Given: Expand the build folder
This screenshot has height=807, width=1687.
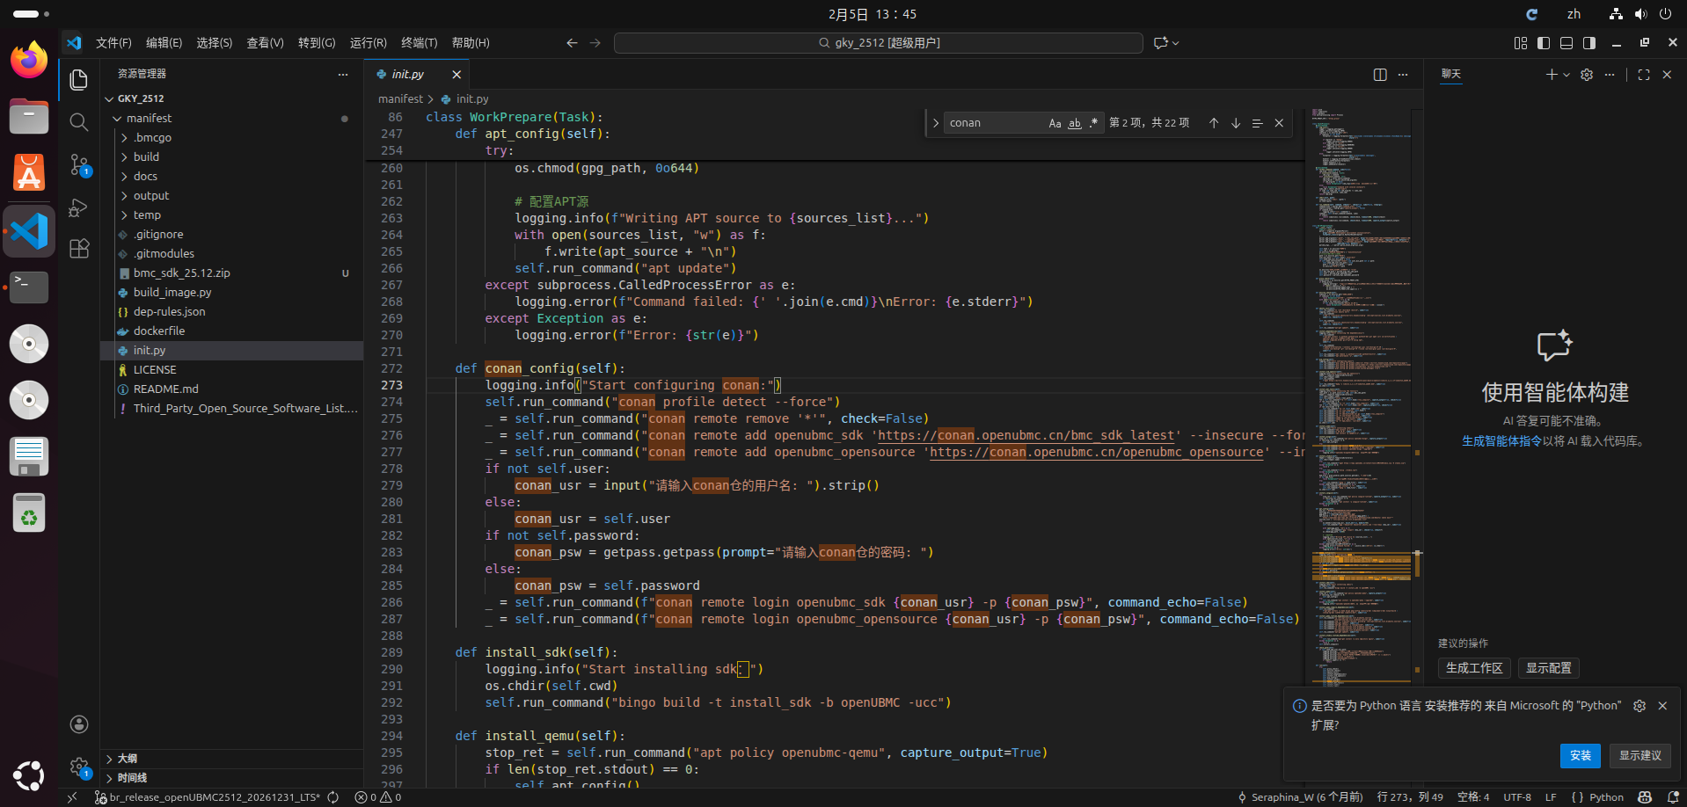Looking at the screenshot, I should tap(146, 156).
